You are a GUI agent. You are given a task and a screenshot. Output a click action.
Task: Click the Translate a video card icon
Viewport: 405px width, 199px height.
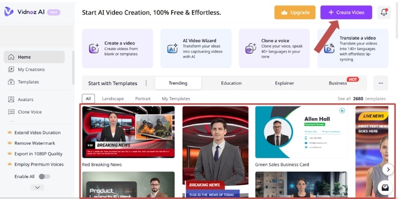tap(329, 48)
